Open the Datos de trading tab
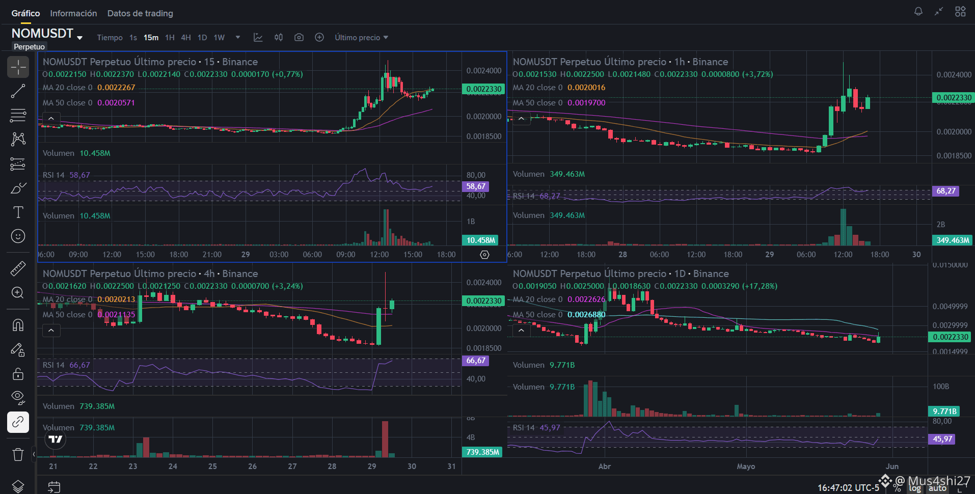Viewport: 975px width, 494px height. pos(140,13)
